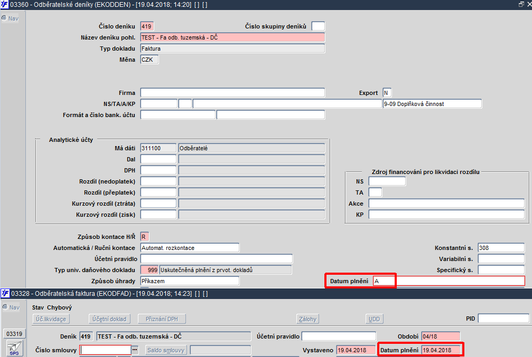Screen dimensions: 532x357
Task: Click the iFIS logo icon of window 03328
Action: pos(5,293)
